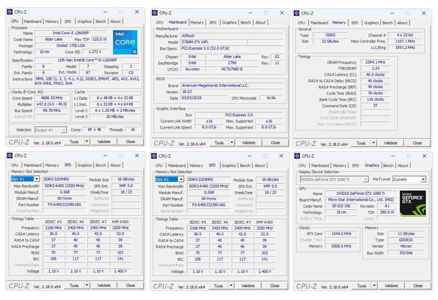The image size is (438, 300).
Task: Click the Tools button in the Intel Core i5 CPU window
Action: coord(74,142)
